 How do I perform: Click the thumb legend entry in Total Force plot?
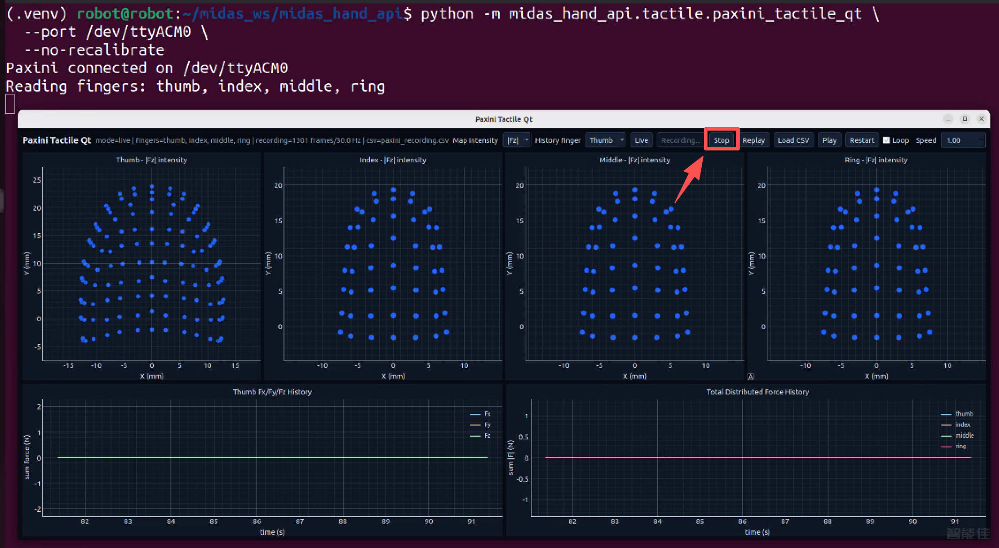[957, 414]
